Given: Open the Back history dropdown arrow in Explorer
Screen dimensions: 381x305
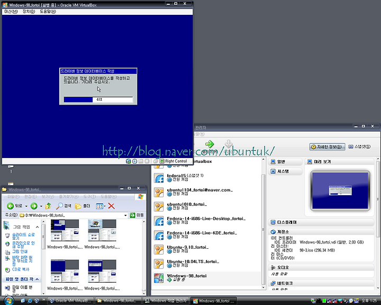Looking at the screenshot, I should point(26,206).
